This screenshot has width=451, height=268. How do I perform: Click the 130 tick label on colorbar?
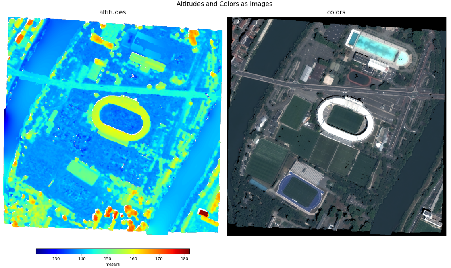pyautogui.click(x=56, y=258)
